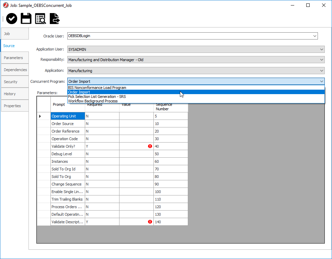Open the Job tab
This screenshot has height=259, width=332.
[x=15, y=34]
